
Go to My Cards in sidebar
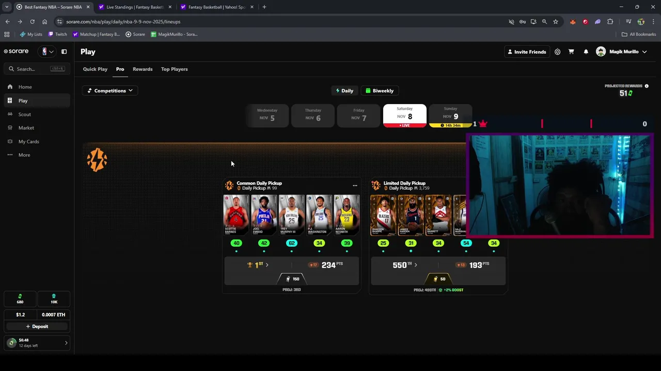pyautogui.click(x=37, y=142)
